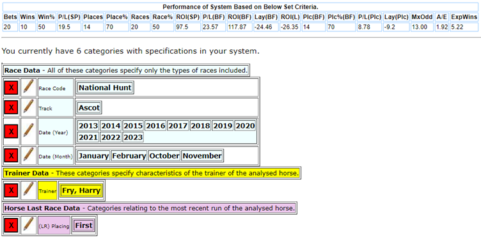Click the -24.46 Lay(BF) value cell
Screen dimensions: 481x239
pyautogui.click(x=266, y=27)
